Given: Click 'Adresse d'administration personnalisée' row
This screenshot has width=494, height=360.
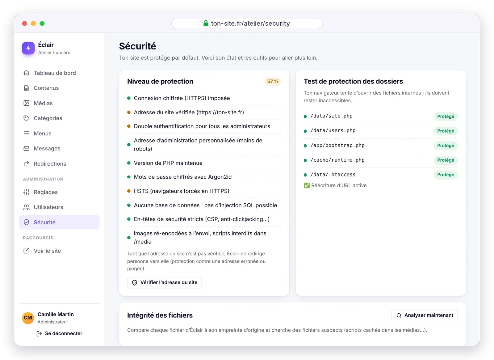Looking at the screenshot, I should point(204,144).
